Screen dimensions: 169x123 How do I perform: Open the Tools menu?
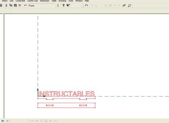pyautogui.click(x=71, y=1)
